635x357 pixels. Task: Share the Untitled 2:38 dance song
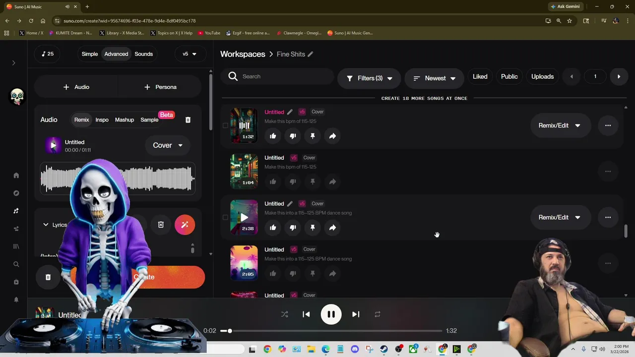332,228
